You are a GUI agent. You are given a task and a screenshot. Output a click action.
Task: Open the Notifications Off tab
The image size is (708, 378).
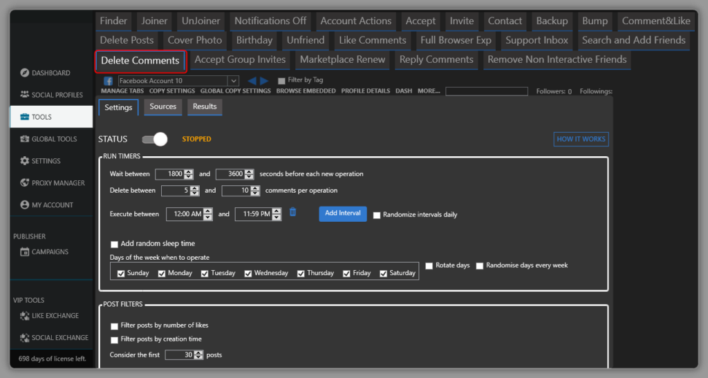(270, 21)
